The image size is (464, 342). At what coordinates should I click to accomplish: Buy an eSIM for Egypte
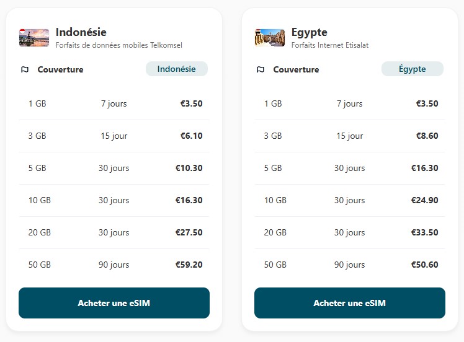(x=350, y=303)
